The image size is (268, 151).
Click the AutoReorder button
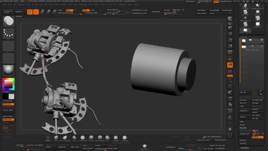(258, 100)
